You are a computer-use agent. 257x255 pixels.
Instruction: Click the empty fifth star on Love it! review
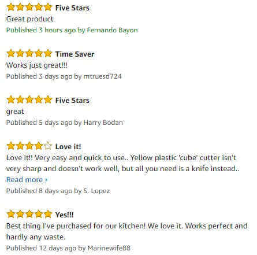[48, 146]
